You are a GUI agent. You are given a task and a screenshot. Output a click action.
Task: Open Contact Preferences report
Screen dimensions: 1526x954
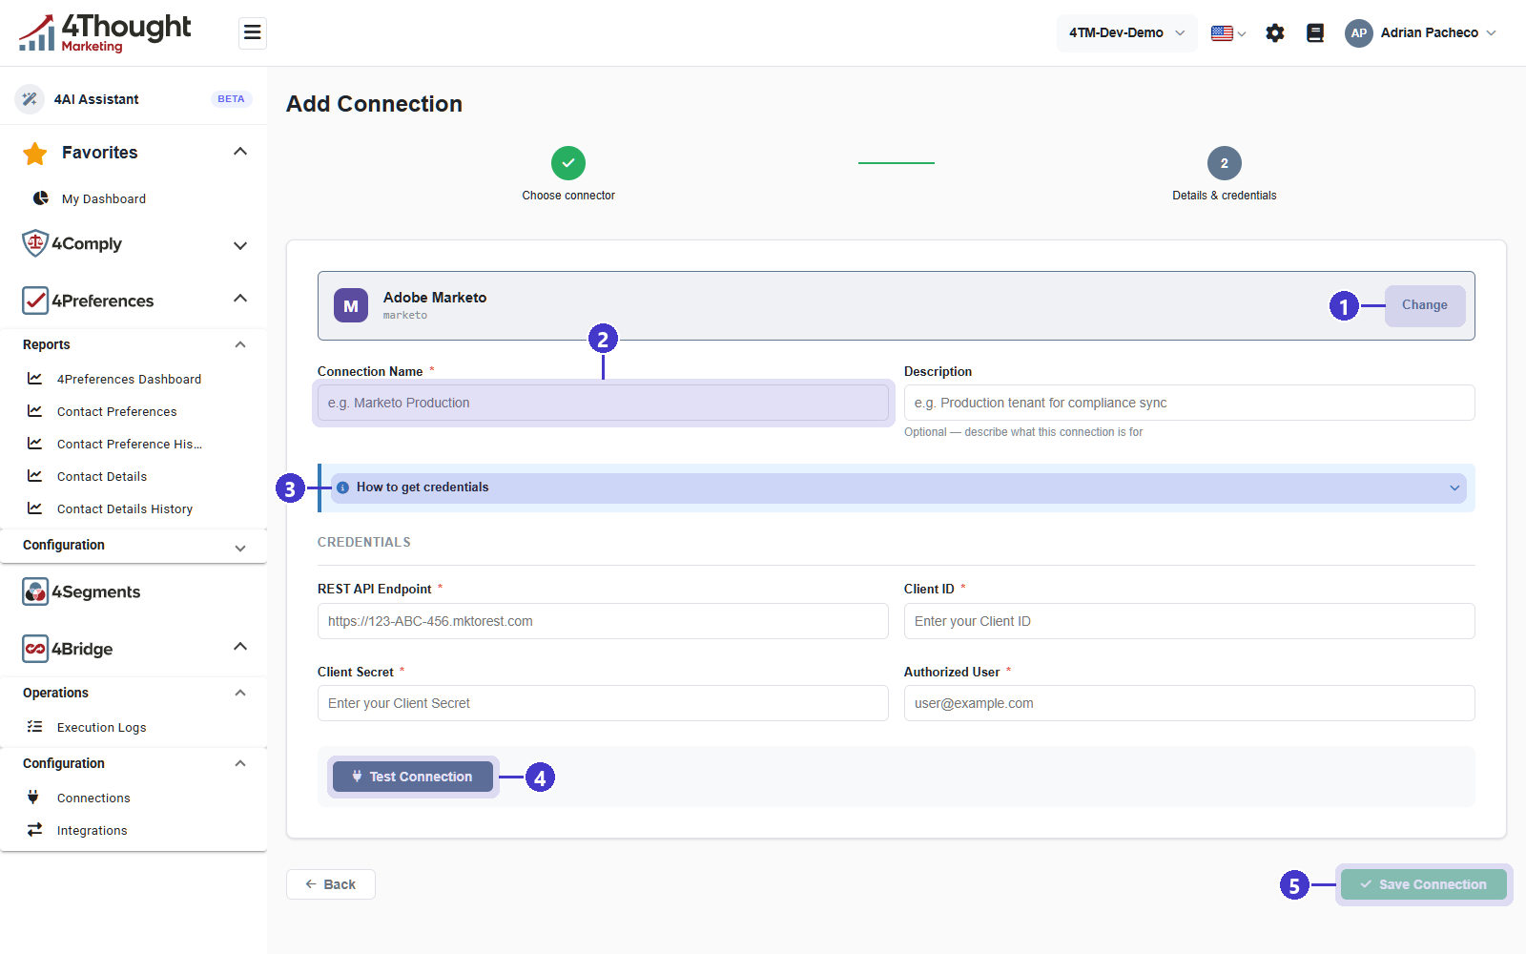point(117,411)
